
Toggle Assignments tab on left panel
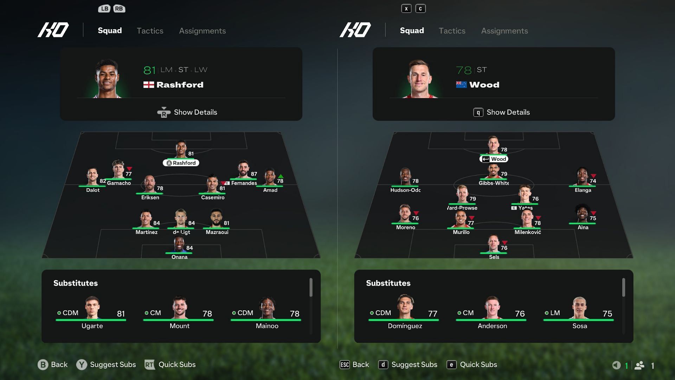coord(202,30)
